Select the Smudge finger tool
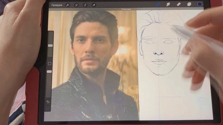223x125 pixels. pos(168,5)
